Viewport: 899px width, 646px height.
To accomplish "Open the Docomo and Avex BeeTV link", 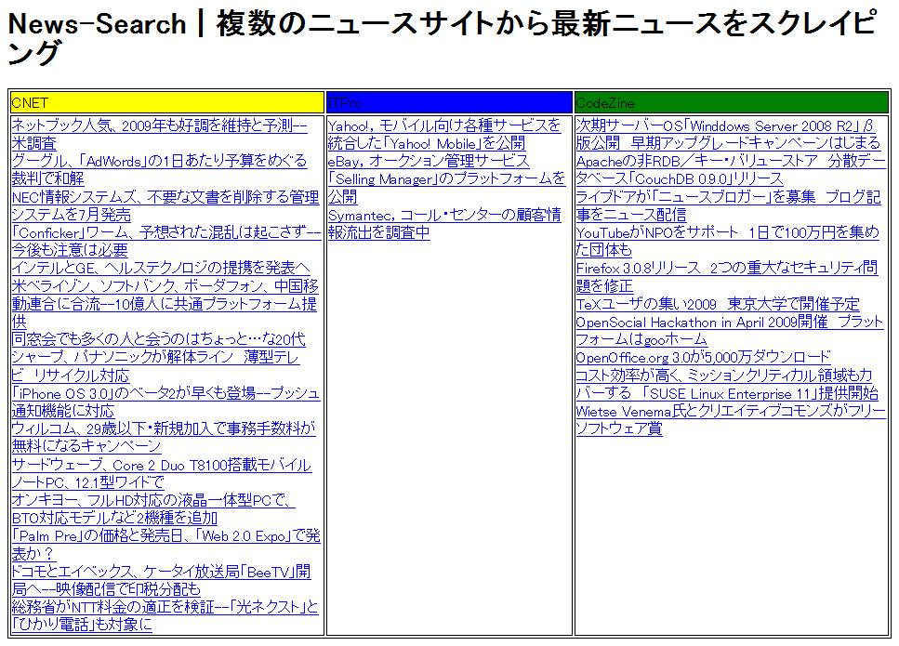I will click(161, 580).
